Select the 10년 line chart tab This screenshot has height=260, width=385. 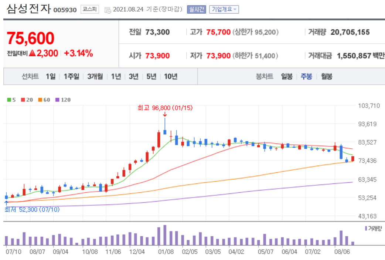tap(171, 77)
